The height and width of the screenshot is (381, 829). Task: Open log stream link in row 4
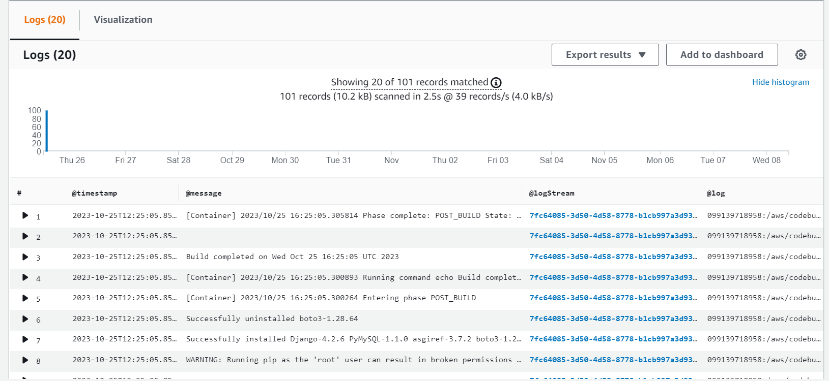click(x=613, y=277)
